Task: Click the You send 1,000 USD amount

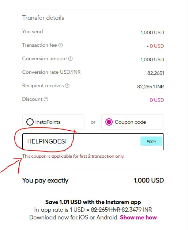Action: [x=152, y=32]
